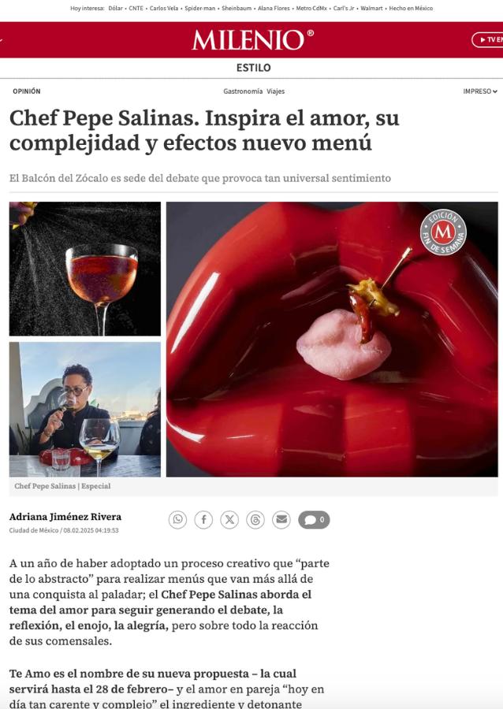503x709 pixels.
Task: Share article on Facebook icon
Action: click(x=203, y=520)
